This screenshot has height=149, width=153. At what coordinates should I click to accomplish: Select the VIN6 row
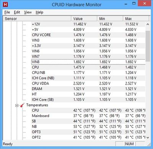(x=88, y=51)
